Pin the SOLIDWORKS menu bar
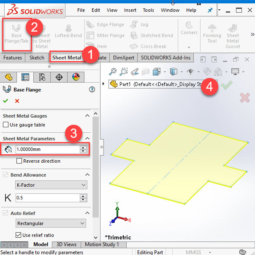 click(210, 10)
